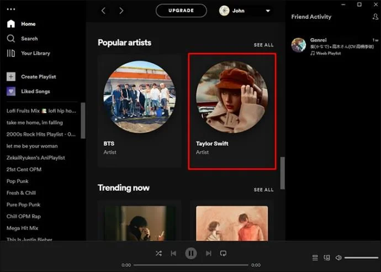This screenshot has height=272, width=381.
Task: Open the Fresh & Chill playlist
Action: tap(21, 193)
